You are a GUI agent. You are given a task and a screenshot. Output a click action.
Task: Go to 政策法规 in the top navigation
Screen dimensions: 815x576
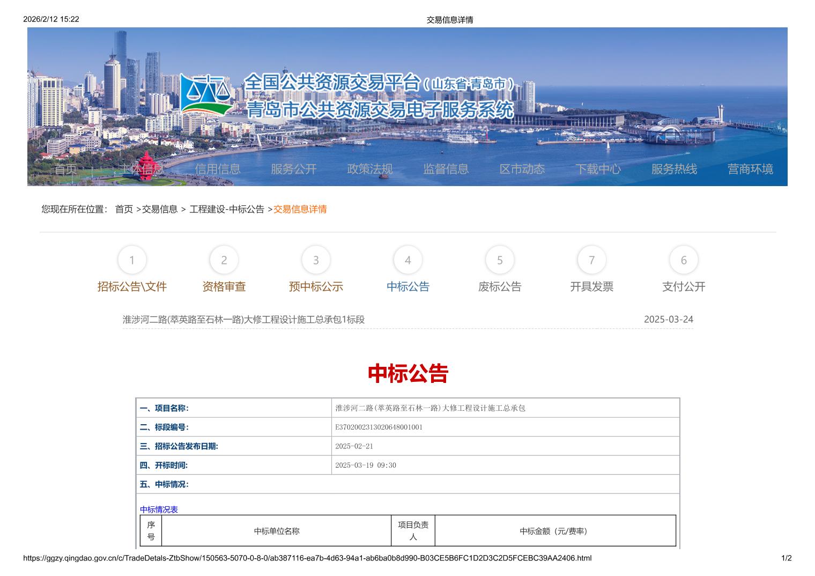[370, 169]
